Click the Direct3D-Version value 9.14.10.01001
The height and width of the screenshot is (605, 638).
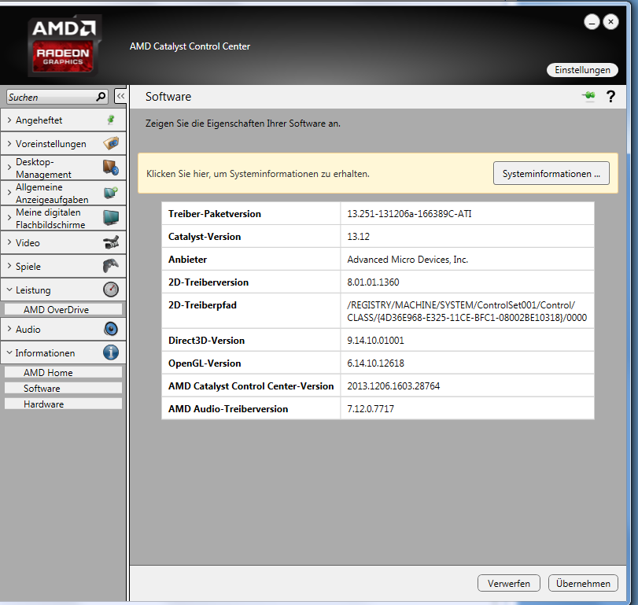(375, 340)
